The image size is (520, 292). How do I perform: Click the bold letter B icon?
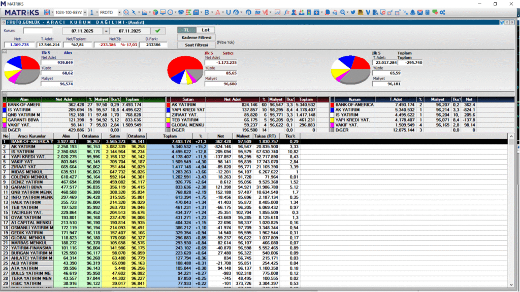click(208, 12)
